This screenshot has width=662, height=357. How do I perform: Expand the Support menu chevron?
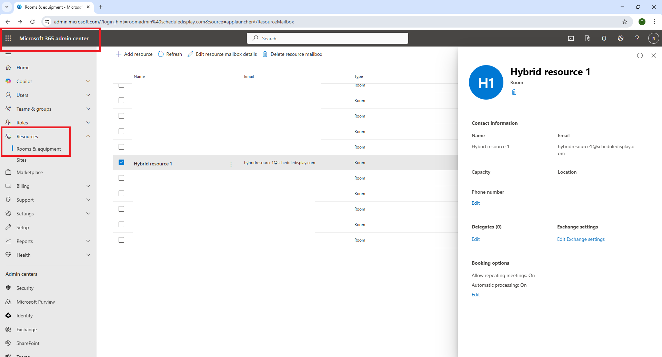pos(88,200)
